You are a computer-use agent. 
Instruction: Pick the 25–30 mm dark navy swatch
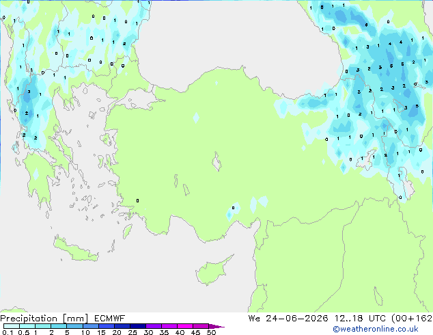137,326
